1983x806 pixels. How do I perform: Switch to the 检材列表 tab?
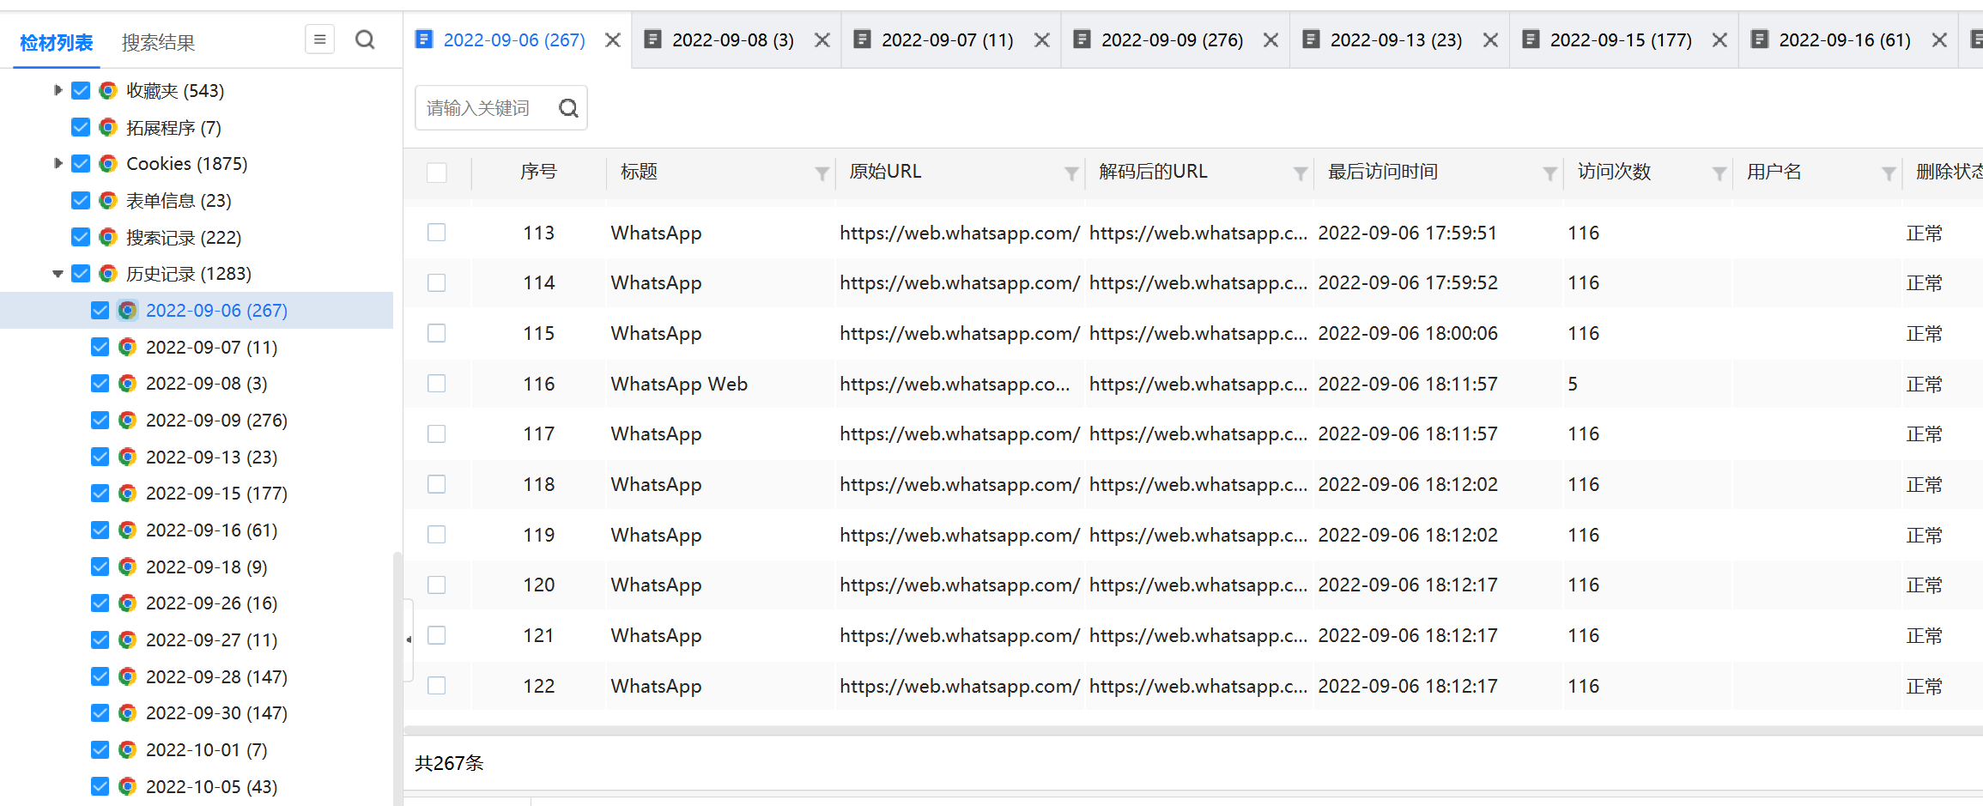point(56,42)
